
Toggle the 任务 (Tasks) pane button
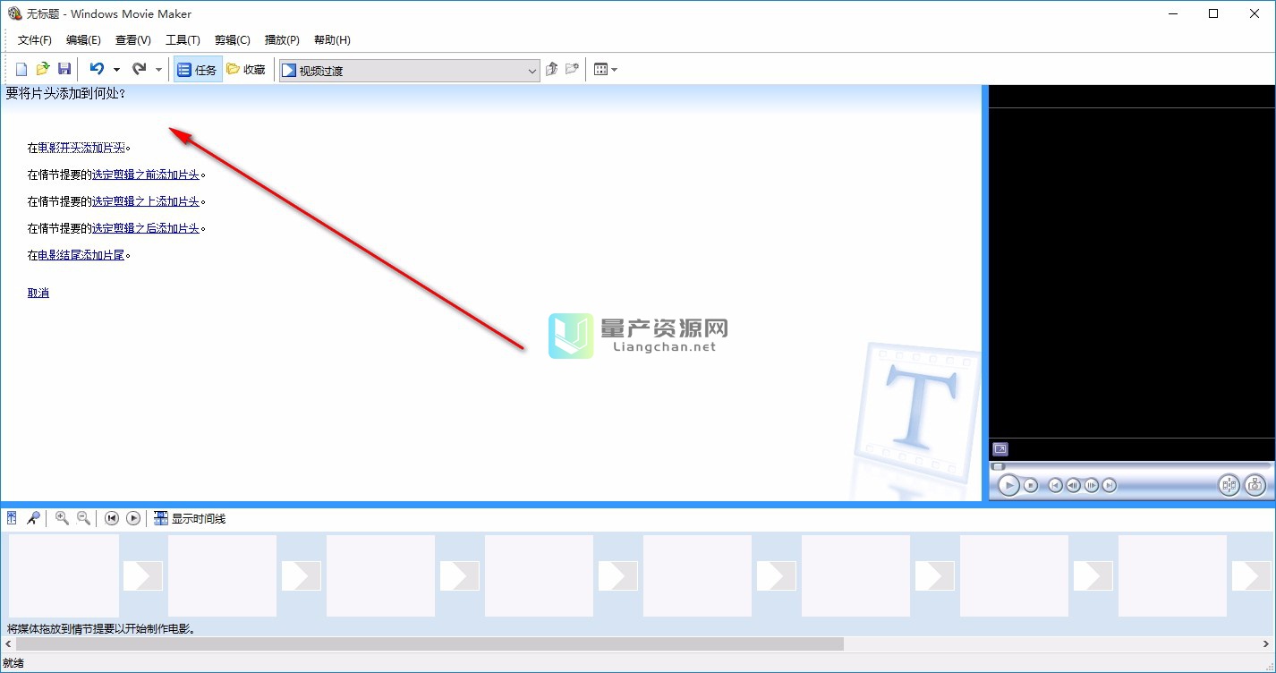coord(197,70)
